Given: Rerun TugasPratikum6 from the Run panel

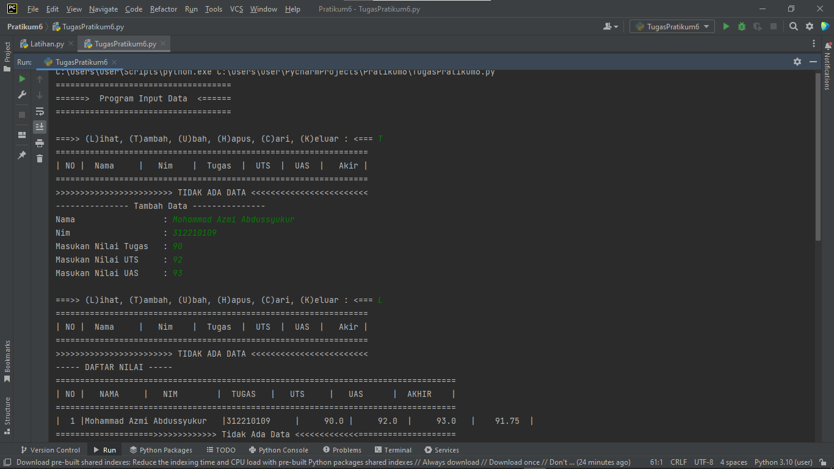Looking at the screenshot, I should (22, 79).
